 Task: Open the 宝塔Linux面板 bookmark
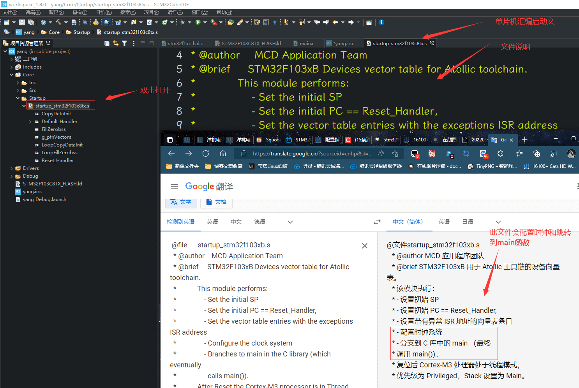click(x=268, y=166)
